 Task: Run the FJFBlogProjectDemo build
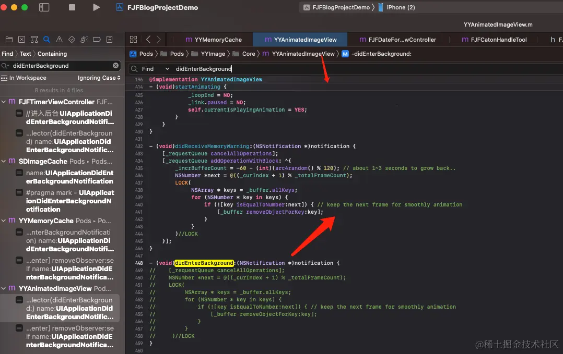click(x=96, y=7)
